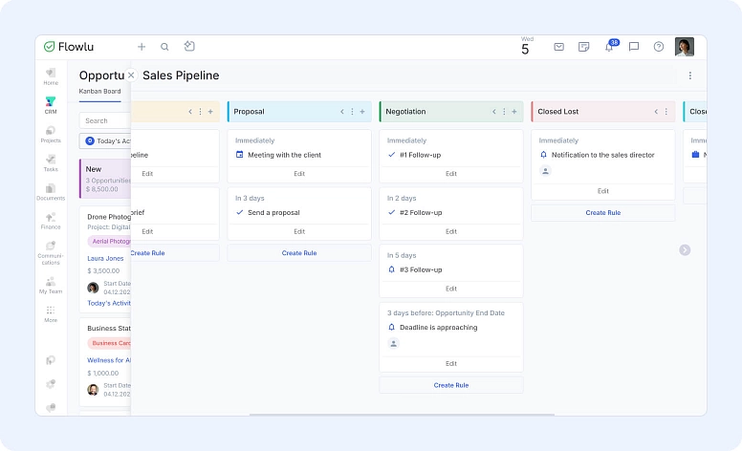Viewport: 742px width, 451px height.
Task: Open Notification to the sales director rule
Action: pos(602,155)
